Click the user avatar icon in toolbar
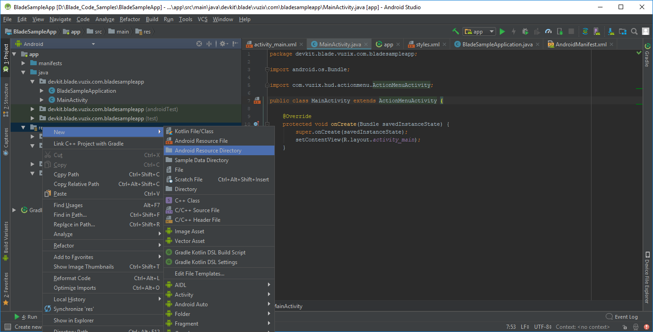 [x=646, y=32]
